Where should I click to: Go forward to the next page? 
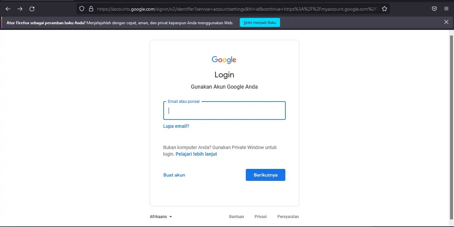pyautogui.click(x=20, y=9)
